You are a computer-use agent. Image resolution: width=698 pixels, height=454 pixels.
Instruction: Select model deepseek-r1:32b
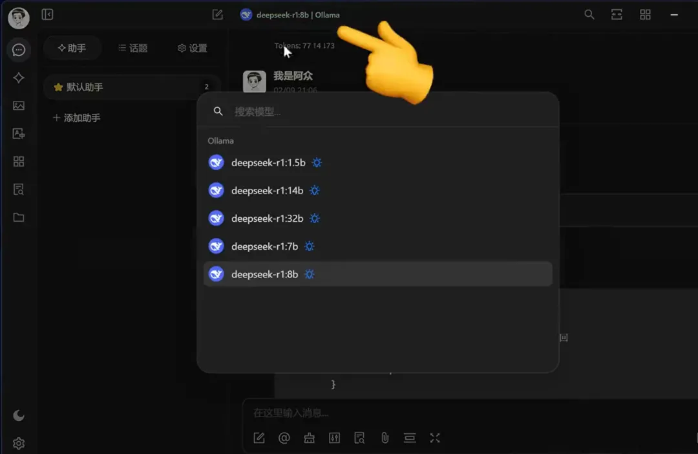pyautogui.click(x=377, y=219)
